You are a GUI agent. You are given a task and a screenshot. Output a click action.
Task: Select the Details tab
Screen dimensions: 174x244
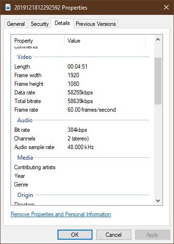tap(62, 23)
